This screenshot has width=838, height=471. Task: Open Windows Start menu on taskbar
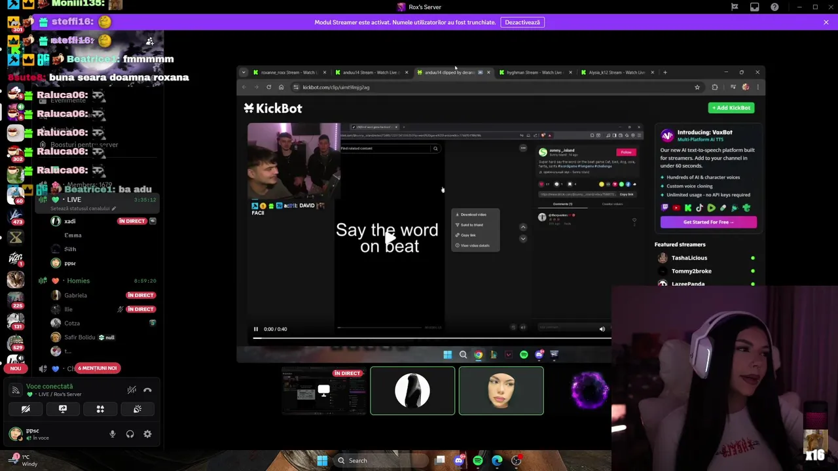pyautogui.click(x=322, y=461)
